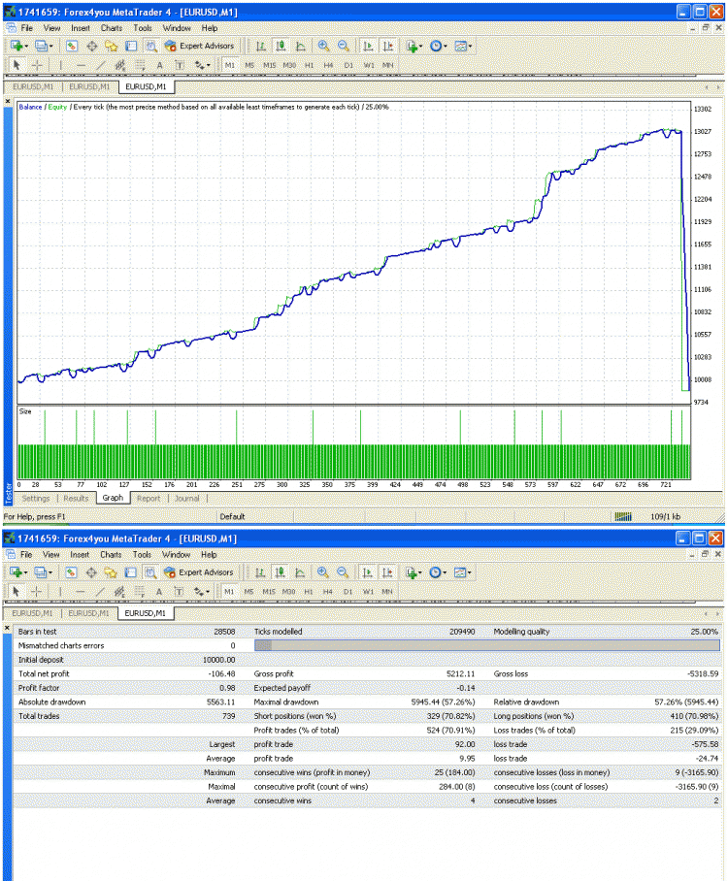Open tester Settings tab
This screenshot has height=881, width=728.
(x=36, y=499)
